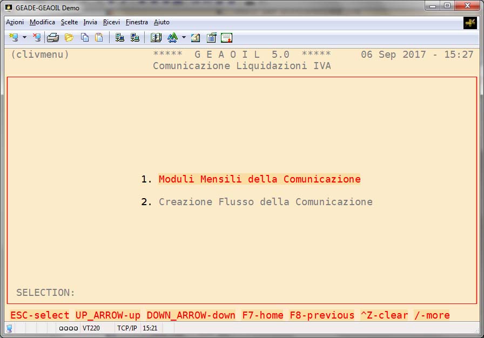
Task: Select Creazione Flusso della Comunicazione option
Action: pyautogui.click(x=265, y=202)
